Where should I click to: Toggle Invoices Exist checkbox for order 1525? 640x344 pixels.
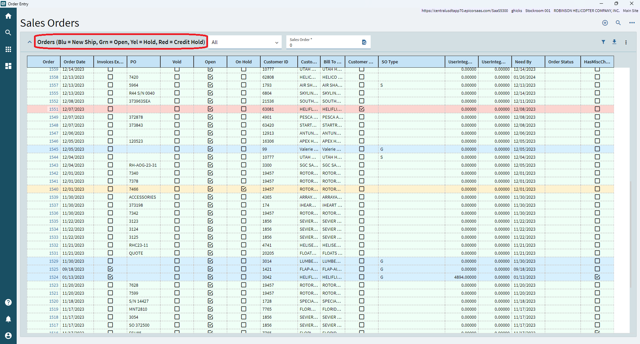(x=110, y=269)
